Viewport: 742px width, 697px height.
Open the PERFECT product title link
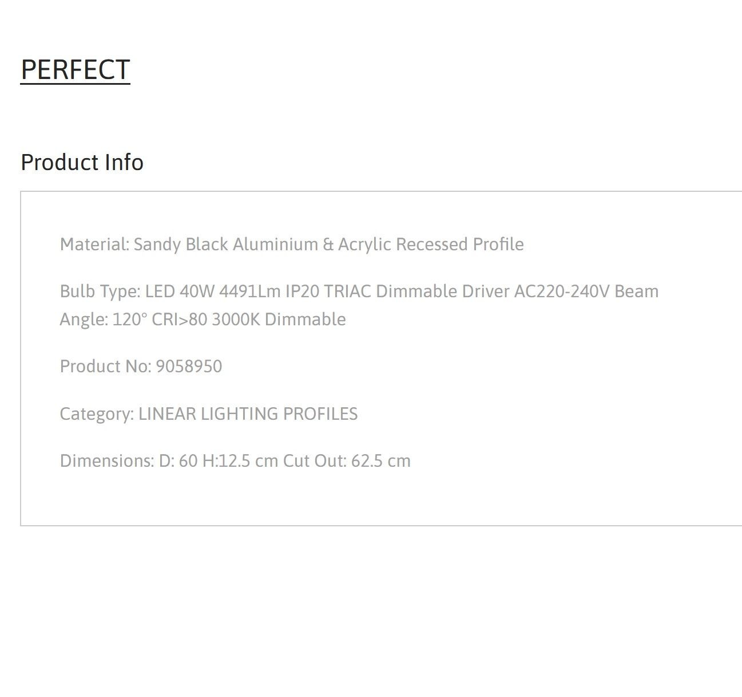point(76,70)
